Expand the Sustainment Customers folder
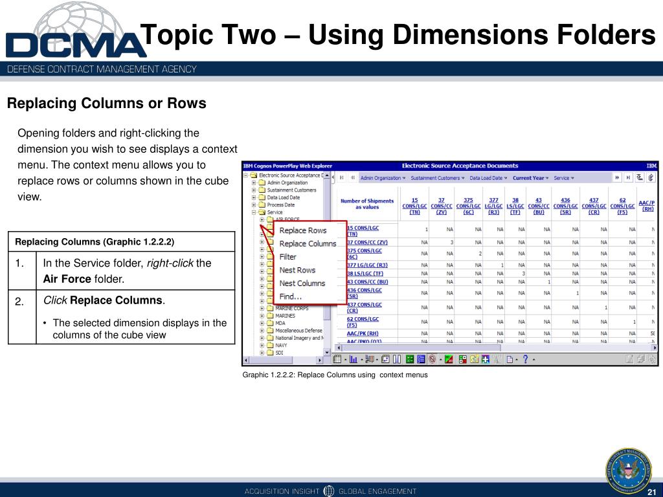 click(x=254, y=190)
